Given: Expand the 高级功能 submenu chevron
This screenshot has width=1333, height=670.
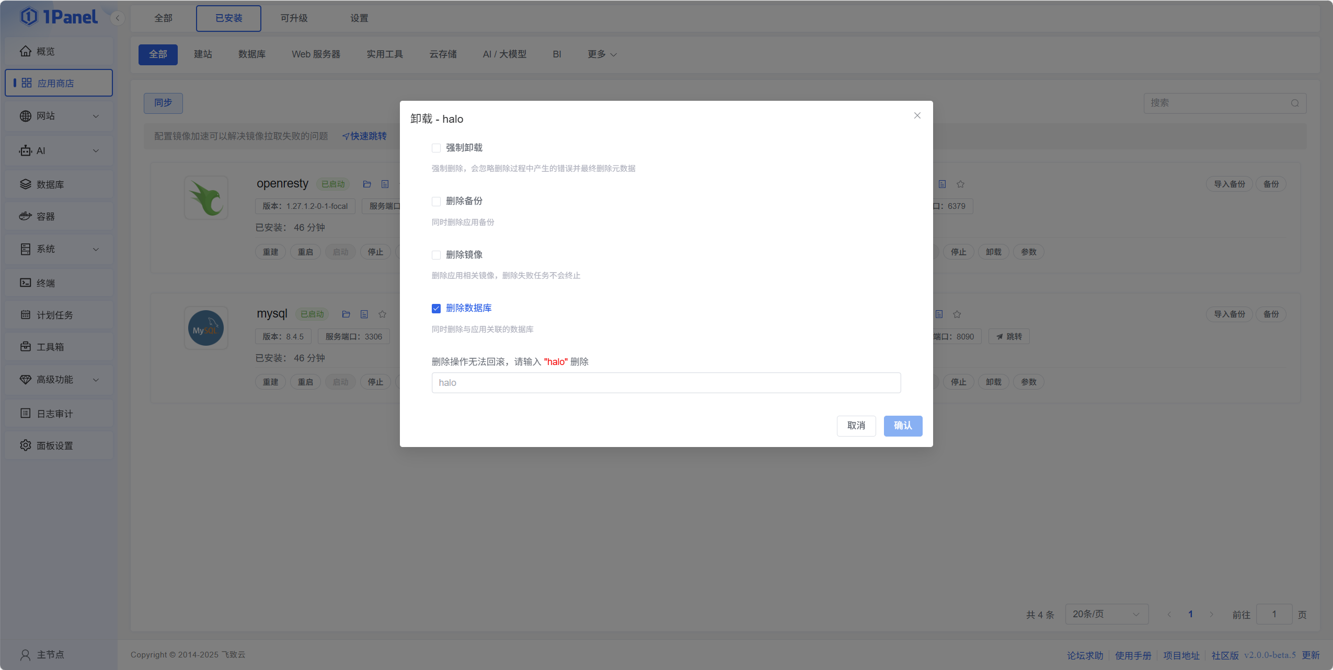Looking at the screenshot, I should (96, 380).
